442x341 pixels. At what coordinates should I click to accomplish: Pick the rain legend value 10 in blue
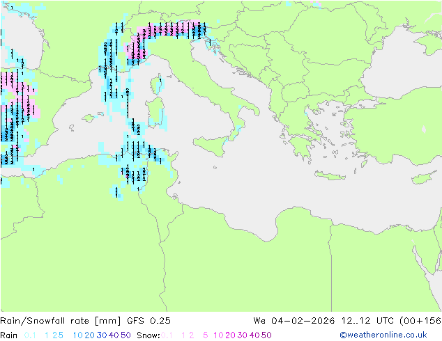pyautogui.click(x=78, y=335)
